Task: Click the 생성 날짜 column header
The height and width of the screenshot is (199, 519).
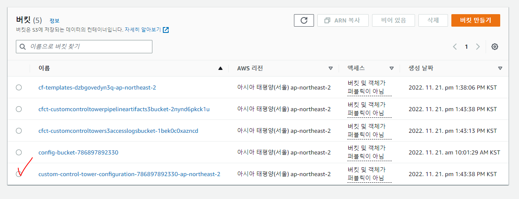Action: tap(421, 68)
